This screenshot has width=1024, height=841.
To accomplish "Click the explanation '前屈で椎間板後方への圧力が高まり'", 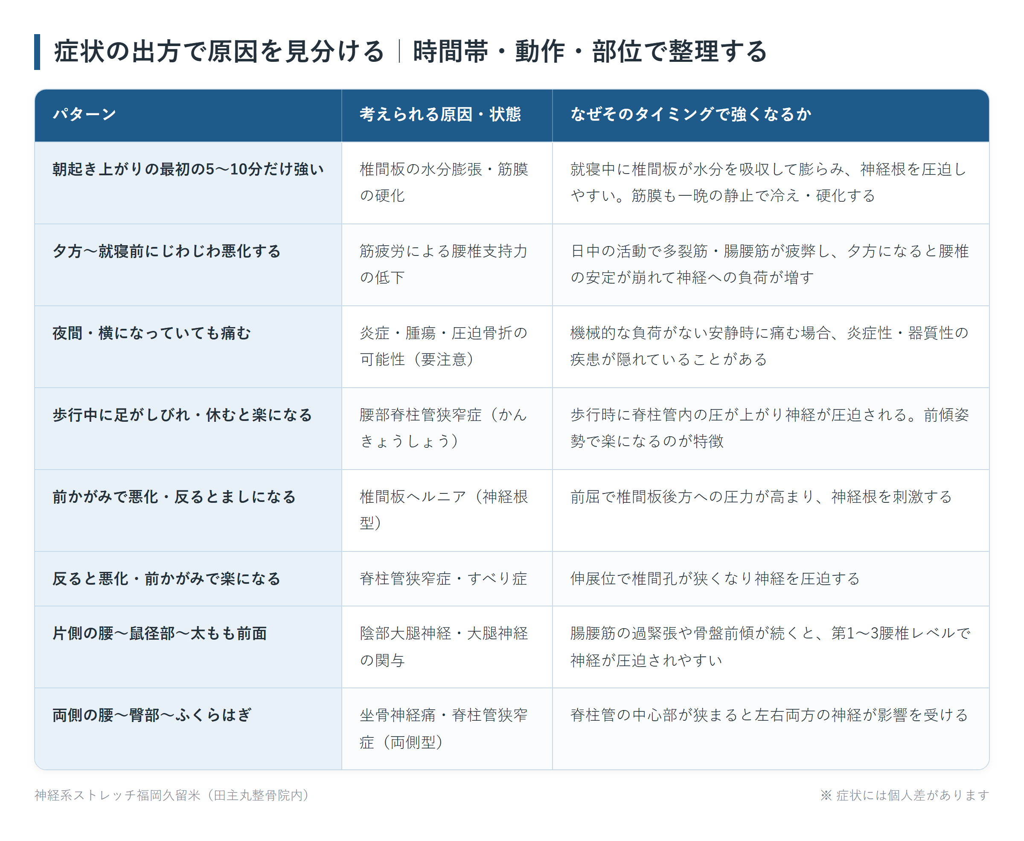I will pyautogui.click(x=771, y=510).
